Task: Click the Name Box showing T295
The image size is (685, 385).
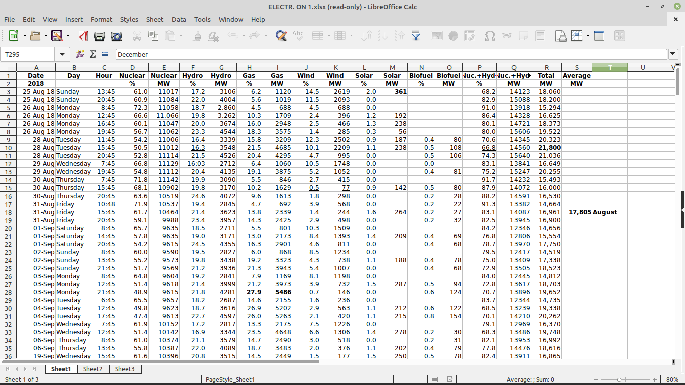Action: click(x=29, y=54)
